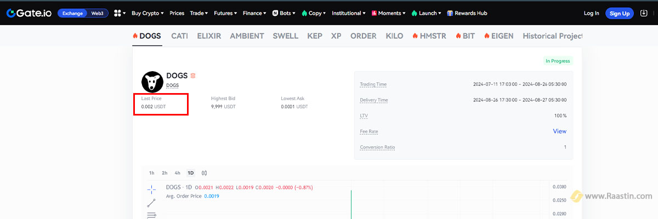Switch to Exchange mode

tap(73, 13)
